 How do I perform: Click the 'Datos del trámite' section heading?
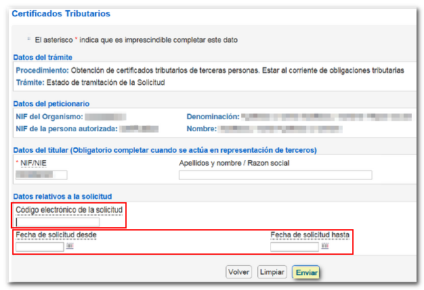point(43,57)
